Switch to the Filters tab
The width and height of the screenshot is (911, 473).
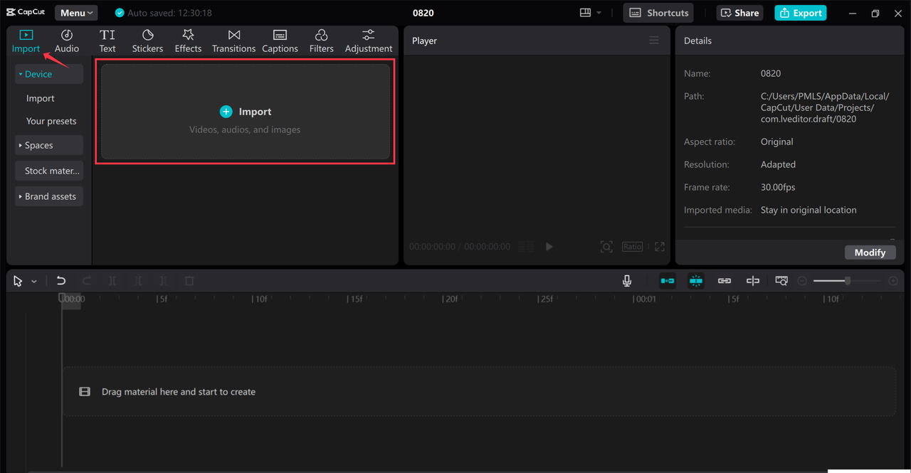(x=321, y=41)
